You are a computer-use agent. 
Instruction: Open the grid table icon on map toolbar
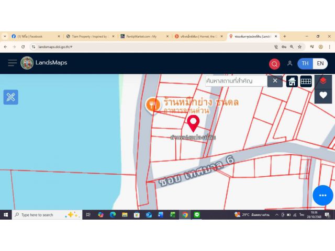pos(306,82)
